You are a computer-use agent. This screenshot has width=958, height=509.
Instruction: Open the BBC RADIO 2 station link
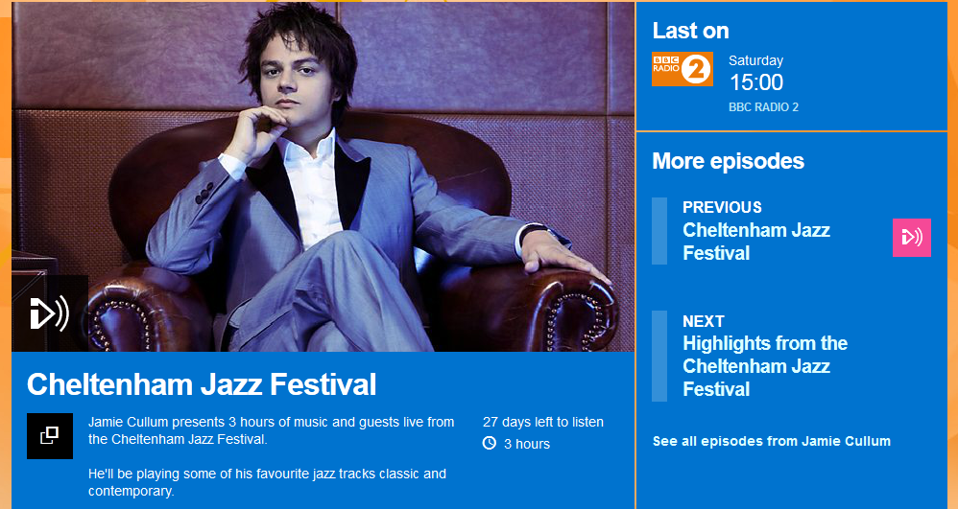[x=763, y=107]
